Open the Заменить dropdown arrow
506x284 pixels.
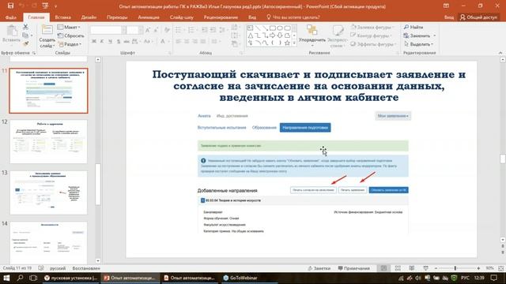point(434,35)
